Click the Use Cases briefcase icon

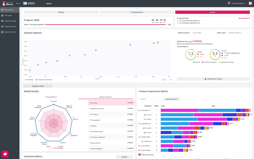pos(2,15)
